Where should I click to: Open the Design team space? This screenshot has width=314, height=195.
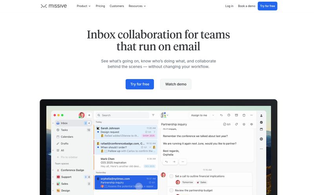pyautogui.click(x=73, y=191)
